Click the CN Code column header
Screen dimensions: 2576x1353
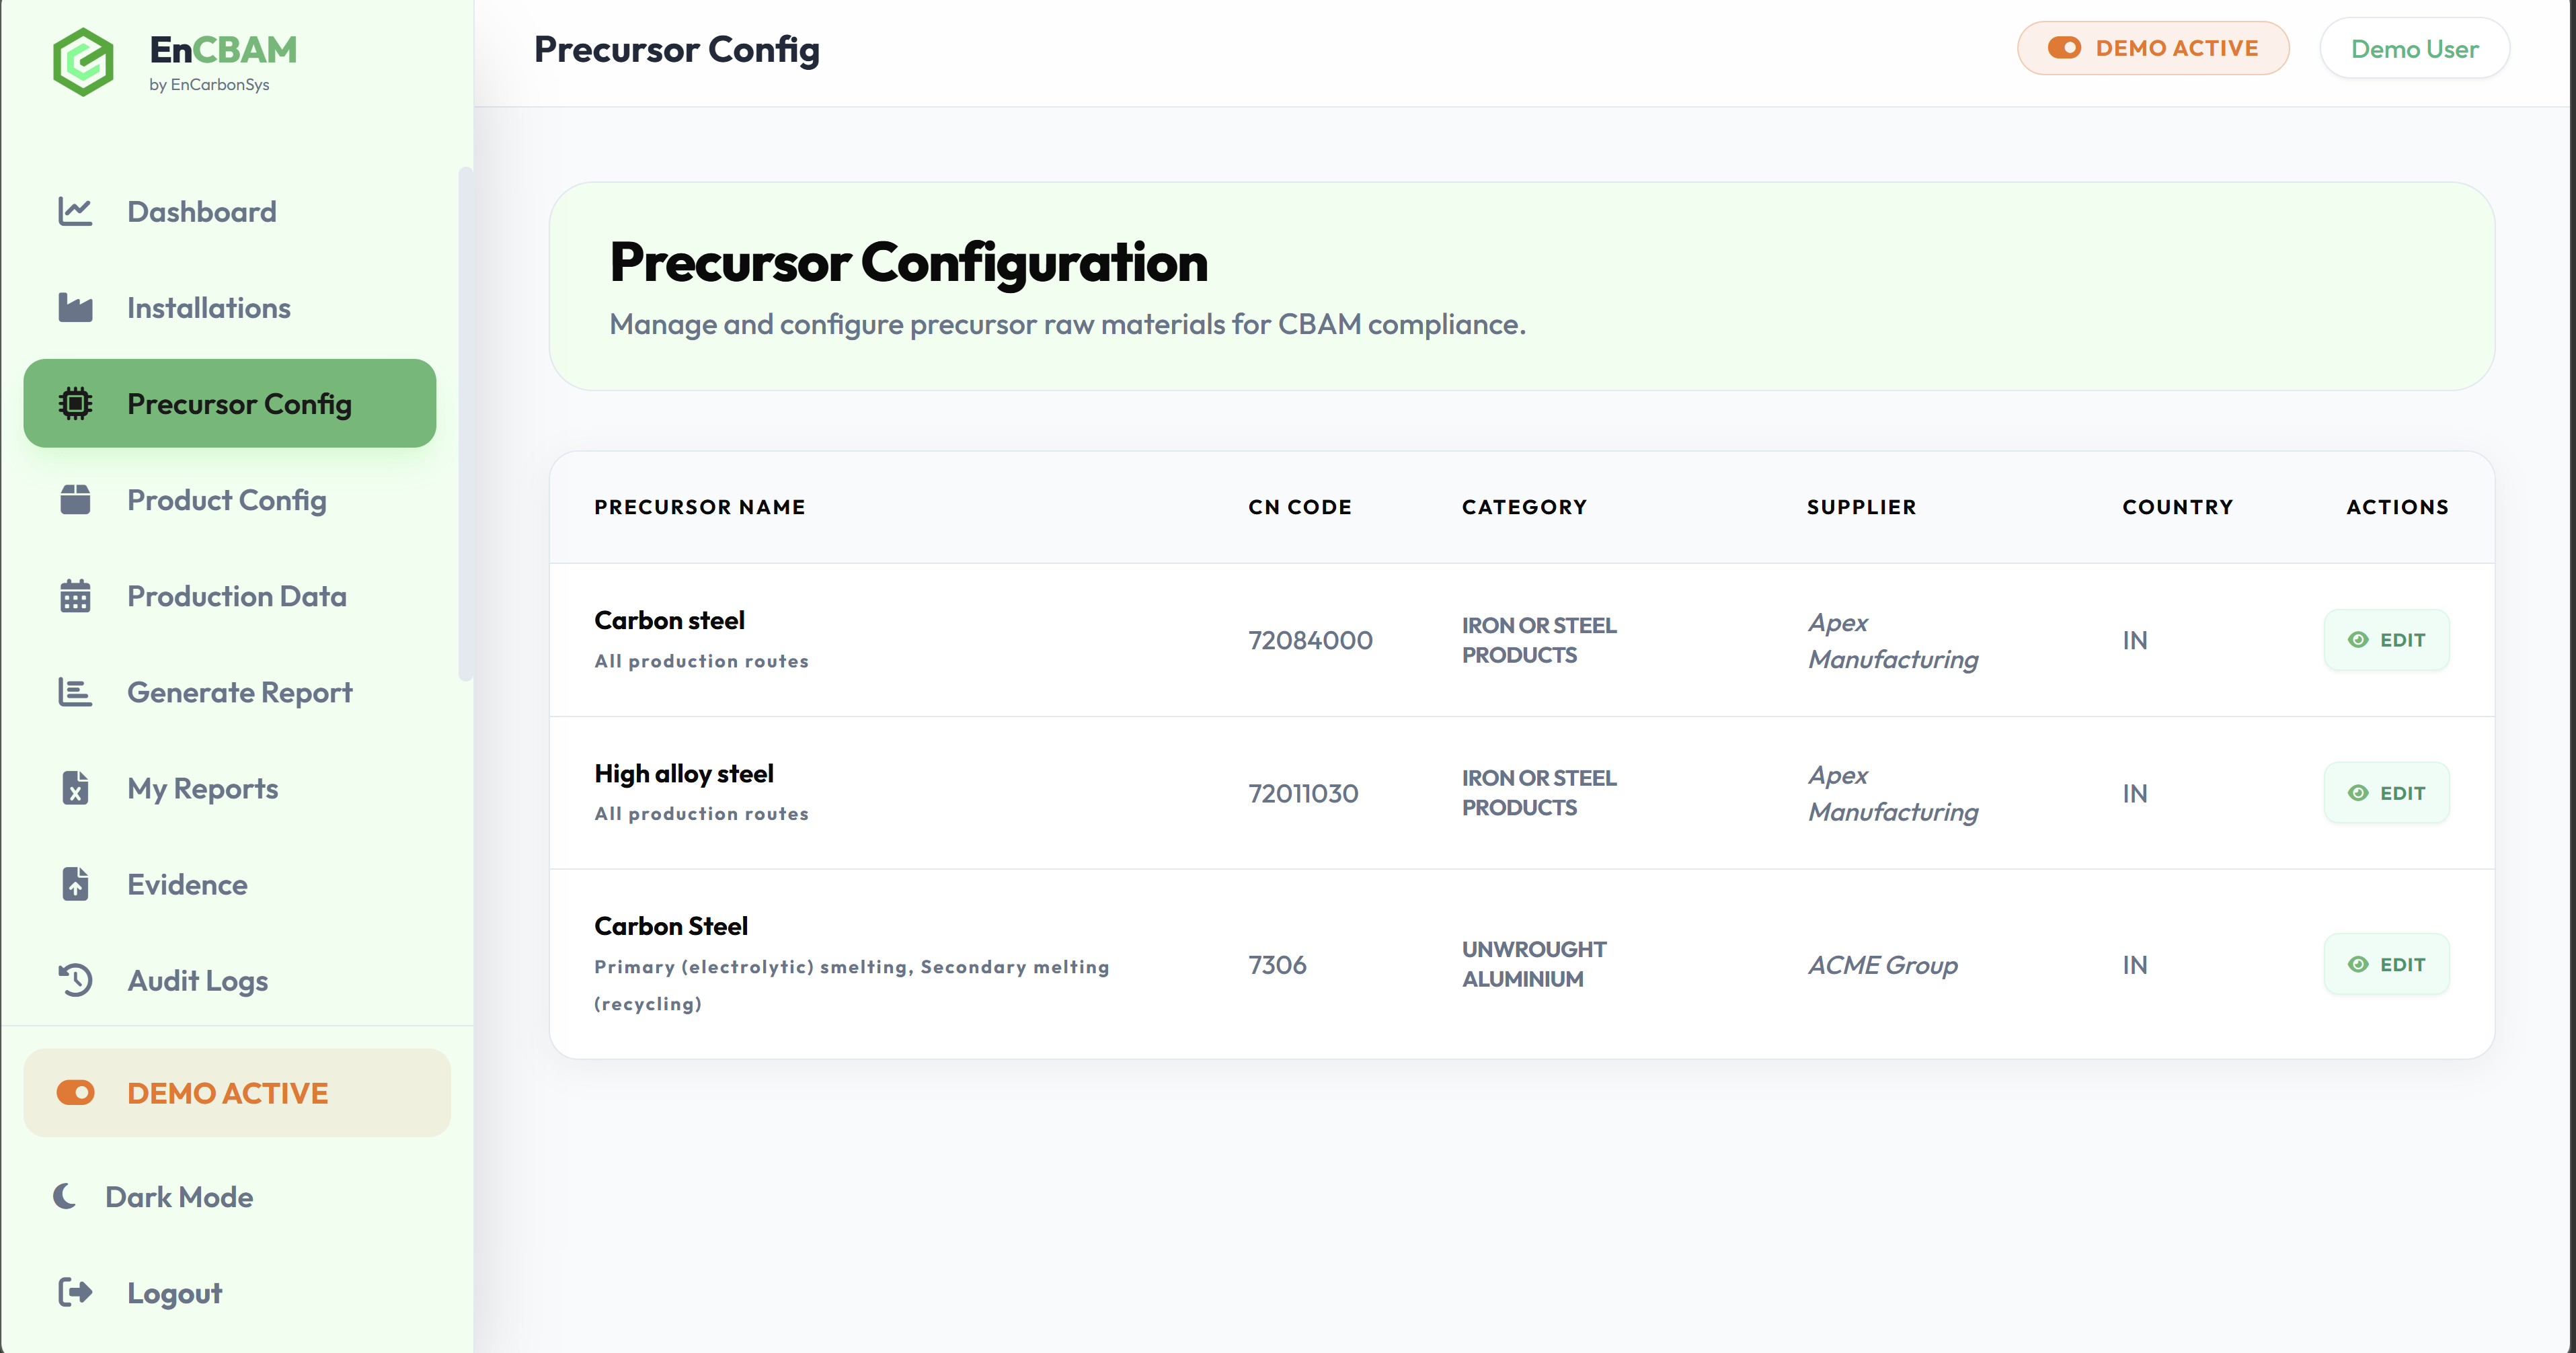(1299, 507)
